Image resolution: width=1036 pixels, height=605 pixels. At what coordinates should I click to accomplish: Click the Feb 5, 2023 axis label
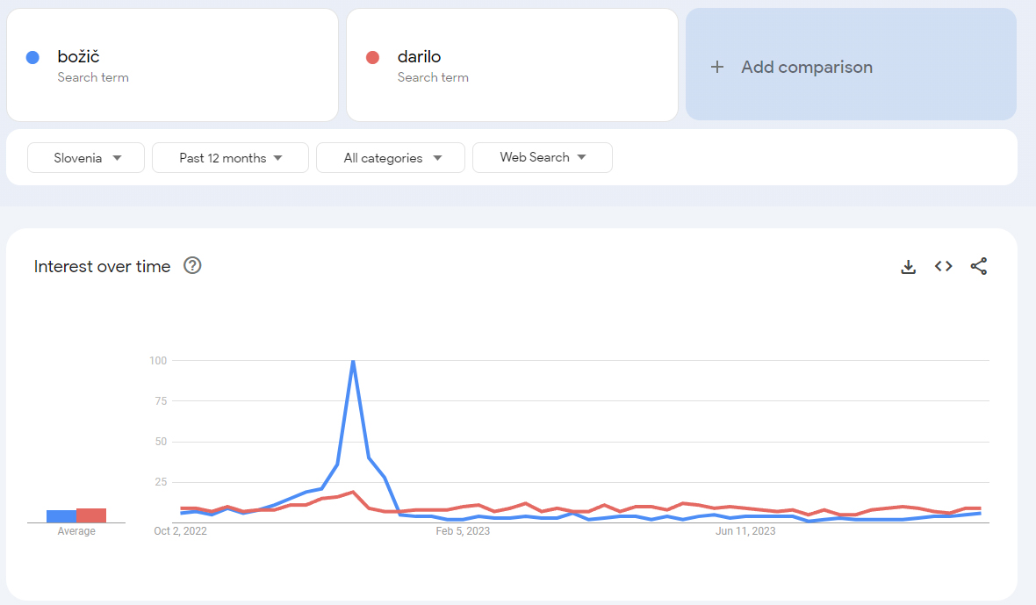point(463,531)
